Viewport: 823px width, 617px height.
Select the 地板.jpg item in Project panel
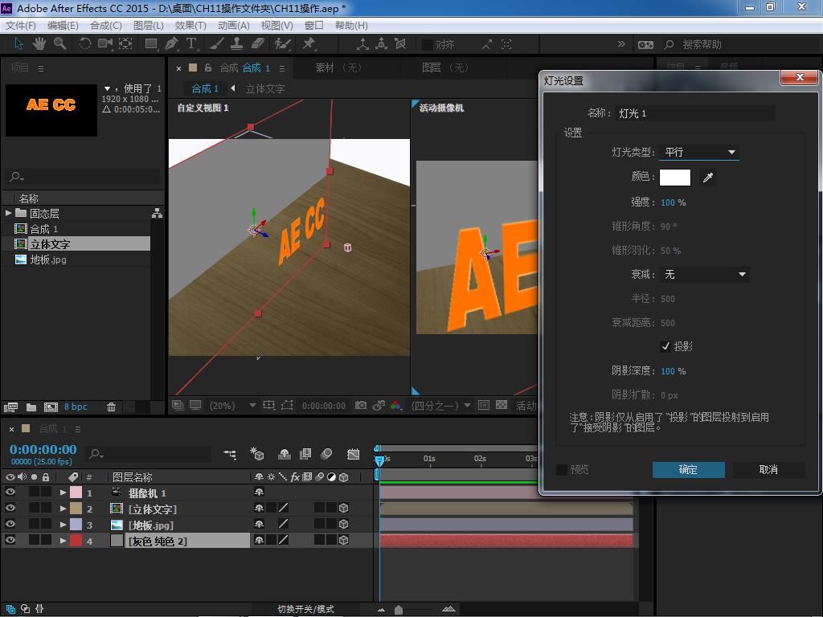pos(48,259)
